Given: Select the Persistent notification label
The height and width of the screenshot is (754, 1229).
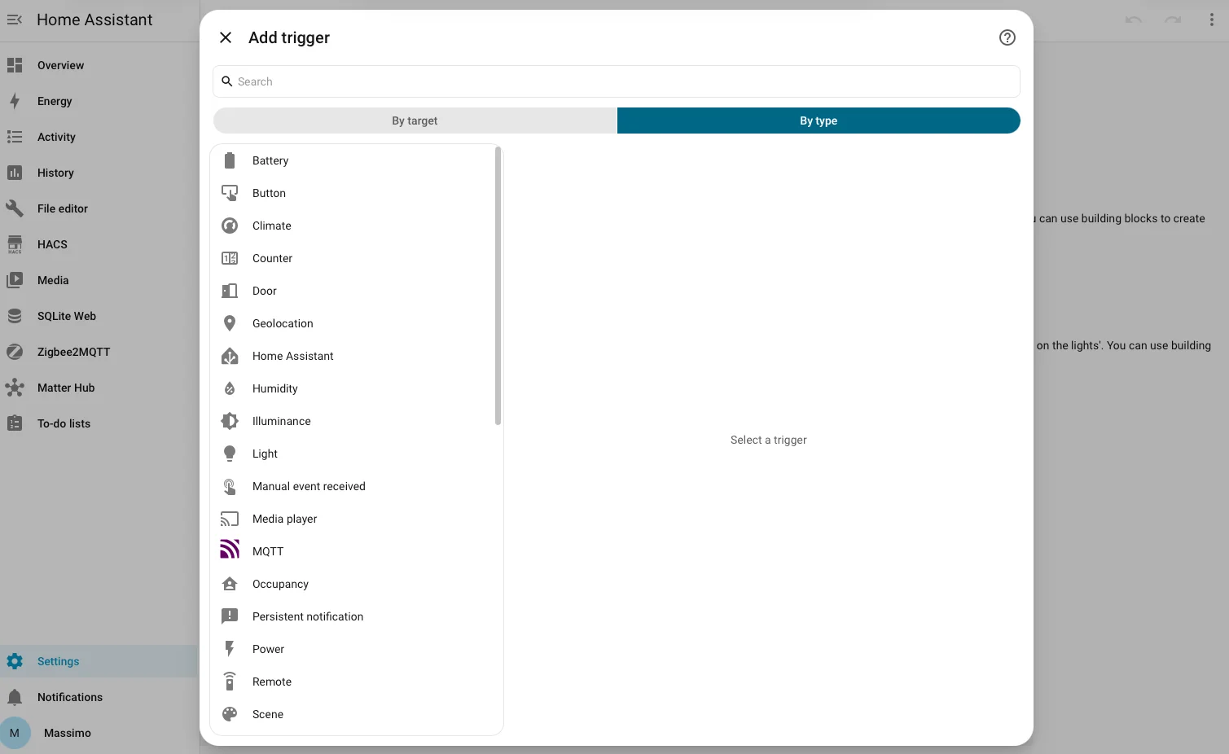Looking at the screenshot, I should click(x=308, y=616).
